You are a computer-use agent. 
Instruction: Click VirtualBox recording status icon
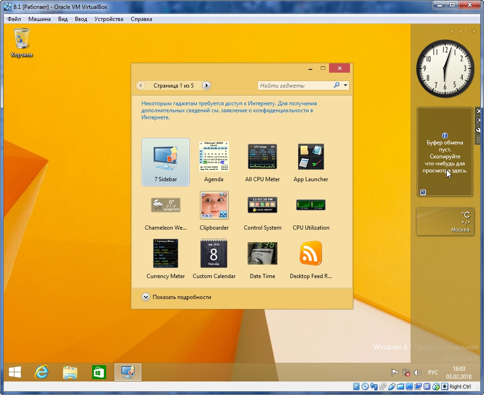[x=418, y=386]
